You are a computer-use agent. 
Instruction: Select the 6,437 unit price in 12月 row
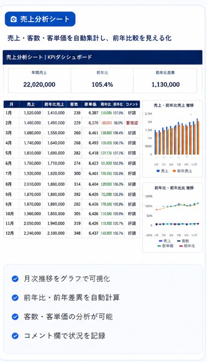tap(93, 233)
